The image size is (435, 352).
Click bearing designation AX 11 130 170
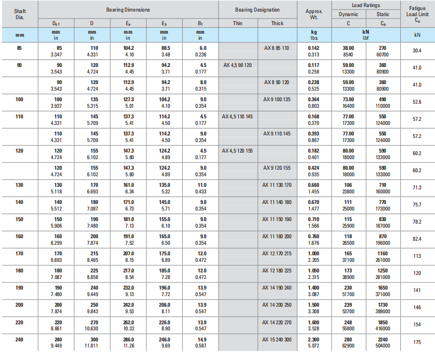coord(276,185)
